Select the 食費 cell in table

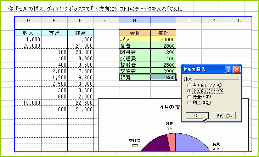(135, 46)
